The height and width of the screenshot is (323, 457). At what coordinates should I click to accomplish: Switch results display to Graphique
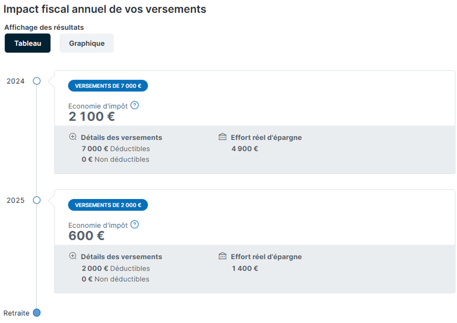[86, 43]
